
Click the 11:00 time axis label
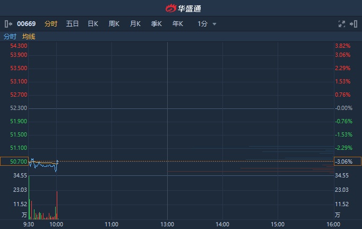pyautogui.click(x=111, y=224)
